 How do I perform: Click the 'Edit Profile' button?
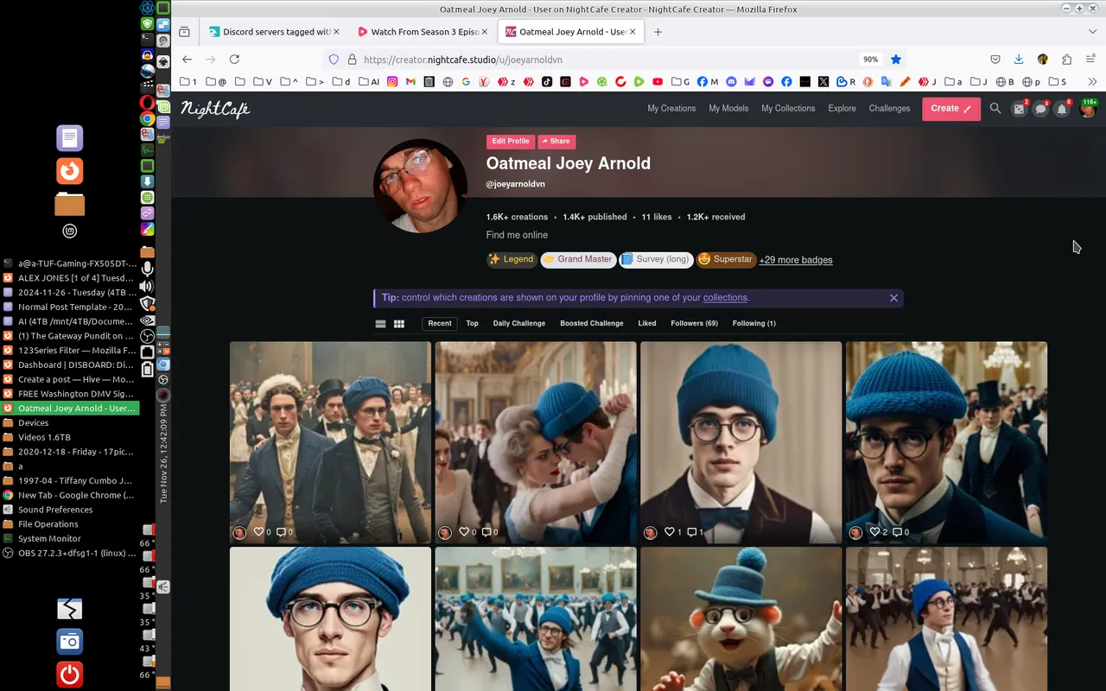[x=511, y=142]
